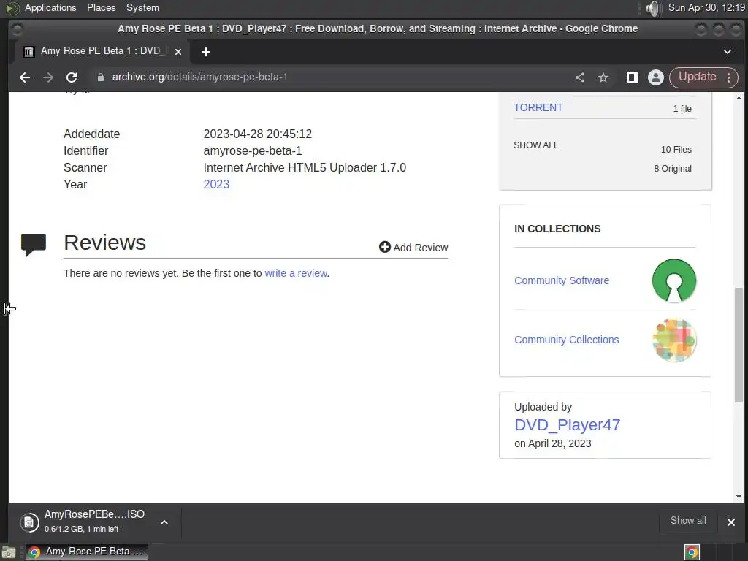Screen dimensions: 748x561
Task: Click the scrollbar up arrow
Action: [x=739, y=98]
